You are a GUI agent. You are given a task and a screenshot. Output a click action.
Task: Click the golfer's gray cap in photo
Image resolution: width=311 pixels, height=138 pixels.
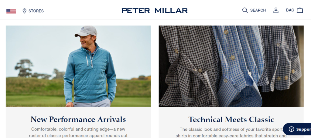point(86,31)
